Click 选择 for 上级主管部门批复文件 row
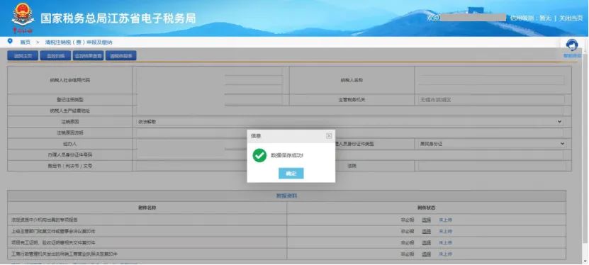589x265 pixels. [426, 232]
